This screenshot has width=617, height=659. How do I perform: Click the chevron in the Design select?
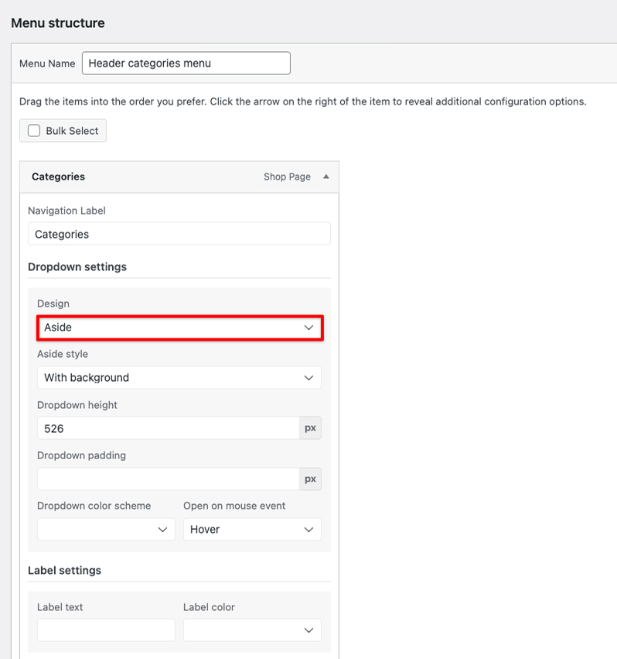click(308, 328)
